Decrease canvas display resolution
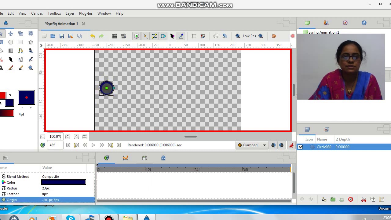391x220 pixels. coord(238,36)
